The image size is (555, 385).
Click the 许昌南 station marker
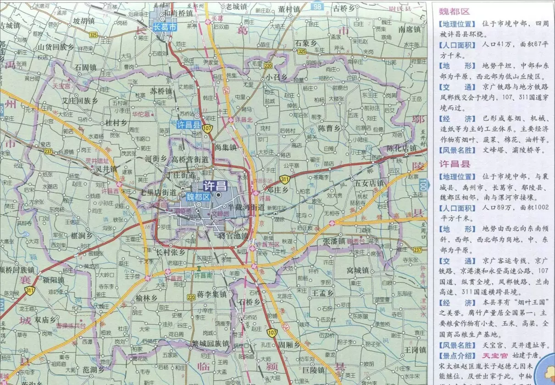[x=199, y=269]
